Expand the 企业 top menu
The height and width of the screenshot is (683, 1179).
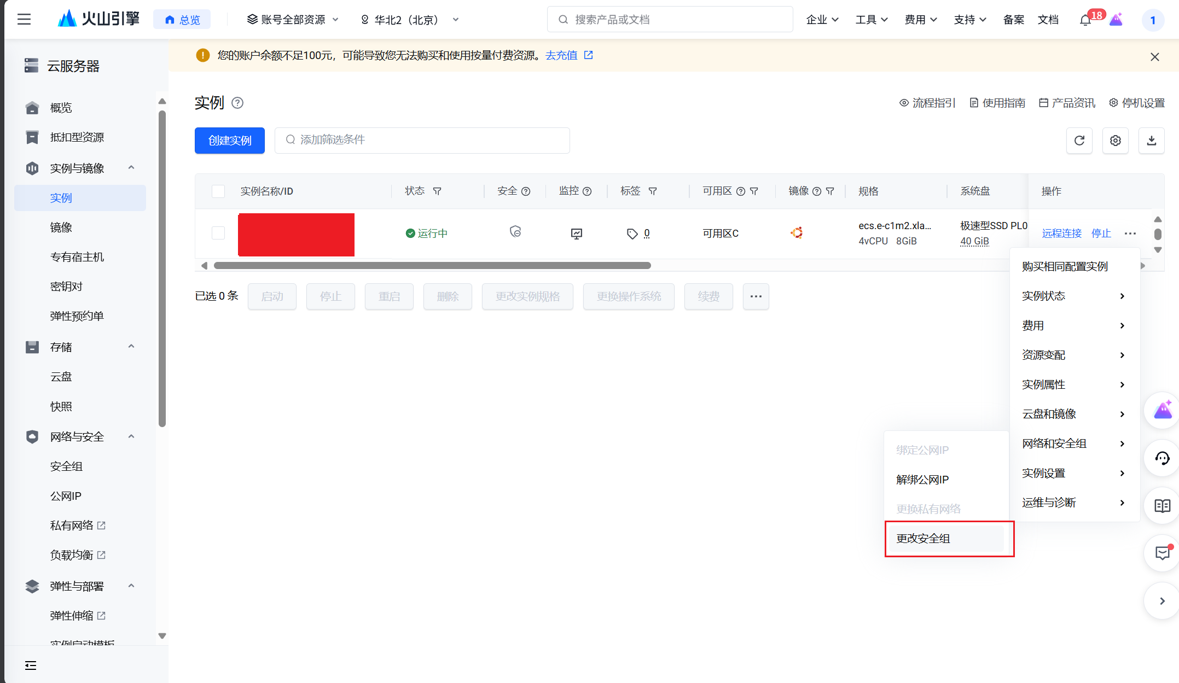pos(822,20)
